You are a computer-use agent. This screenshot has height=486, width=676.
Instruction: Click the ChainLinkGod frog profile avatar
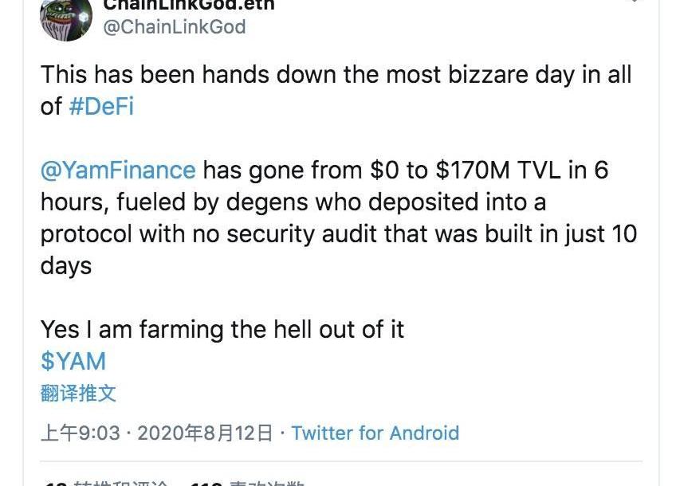click(x=66, y=18)
